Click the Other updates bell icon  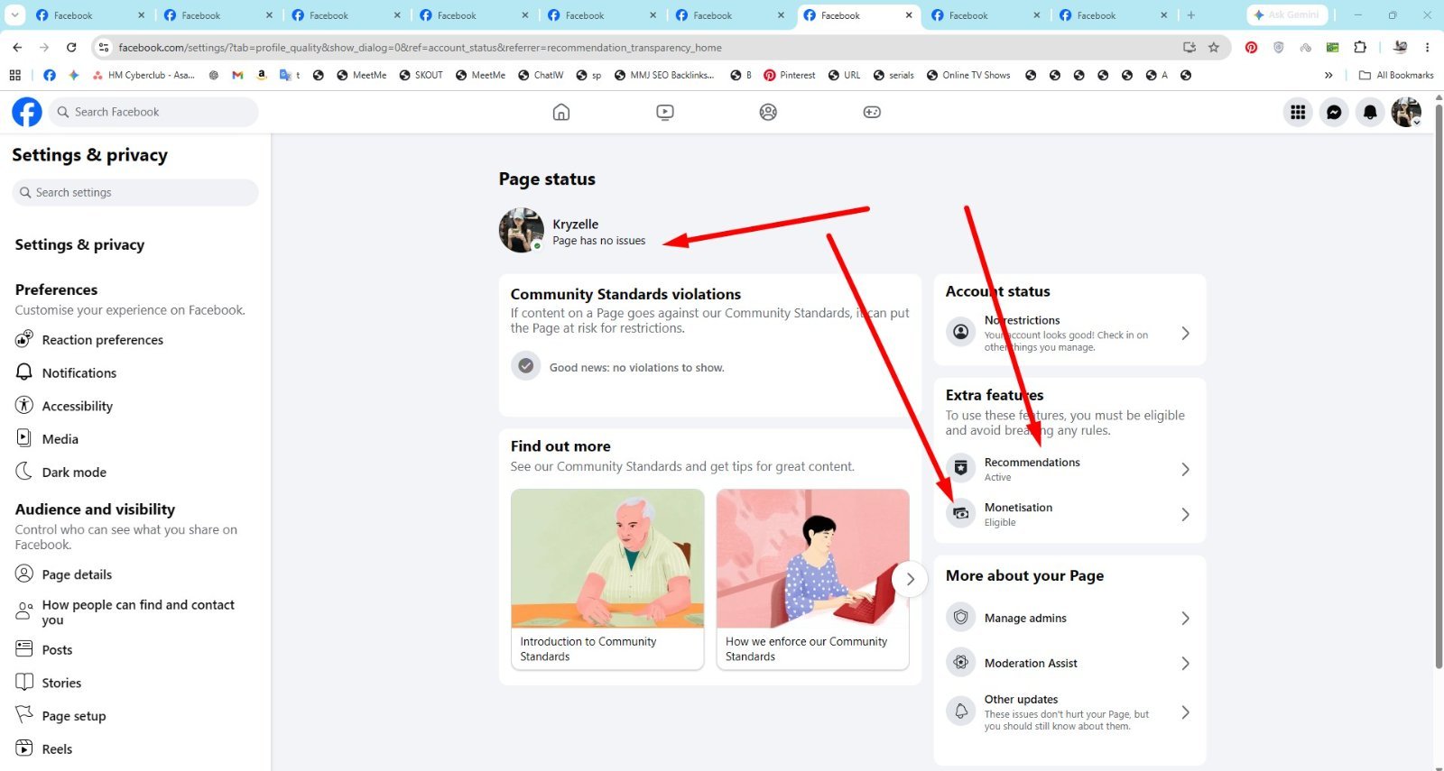[x=961, y=711]
